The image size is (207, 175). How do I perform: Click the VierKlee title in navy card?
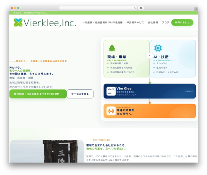coord(124,89)
